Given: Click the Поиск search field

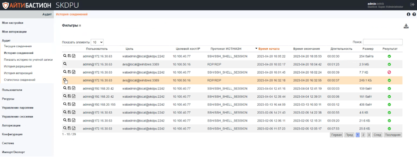Looking at the screenshot, I should pos(383,42).
